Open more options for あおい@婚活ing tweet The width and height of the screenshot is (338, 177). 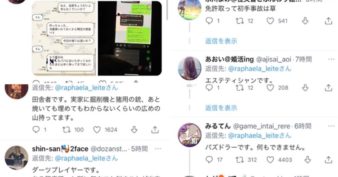point(331,59)
